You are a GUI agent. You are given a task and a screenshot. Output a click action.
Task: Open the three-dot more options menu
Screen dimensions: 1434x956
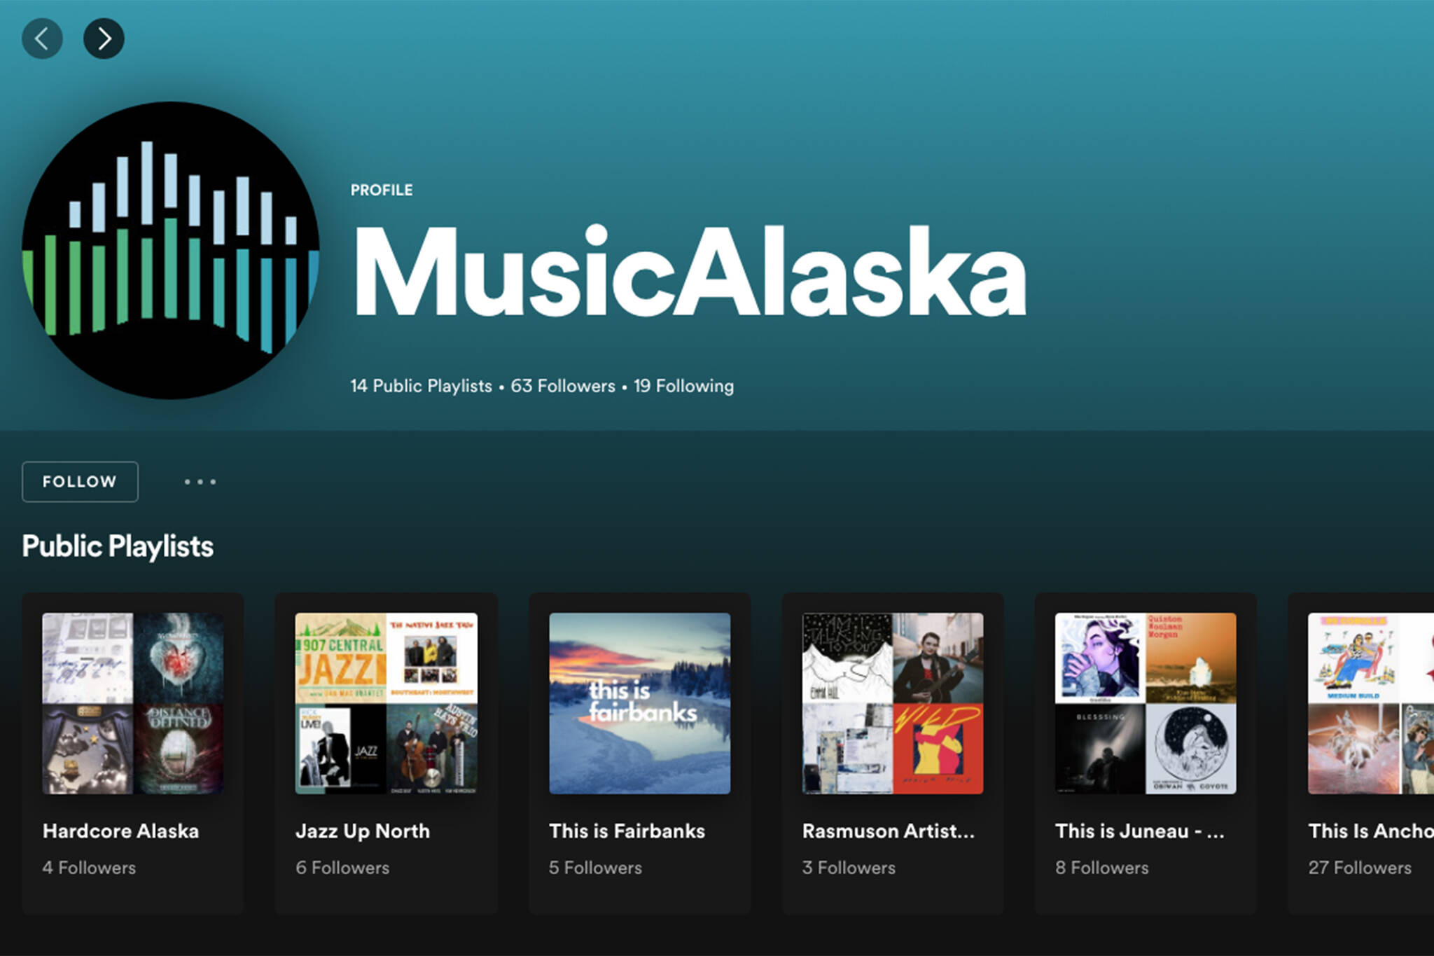[200, 482]
